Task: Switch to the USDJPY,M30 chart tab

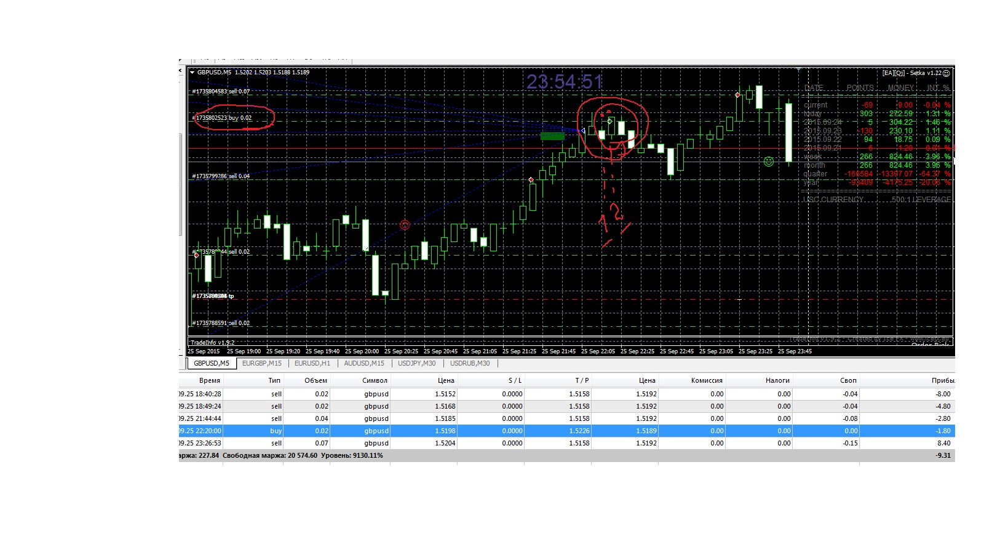Action: [x=417, y=363]
